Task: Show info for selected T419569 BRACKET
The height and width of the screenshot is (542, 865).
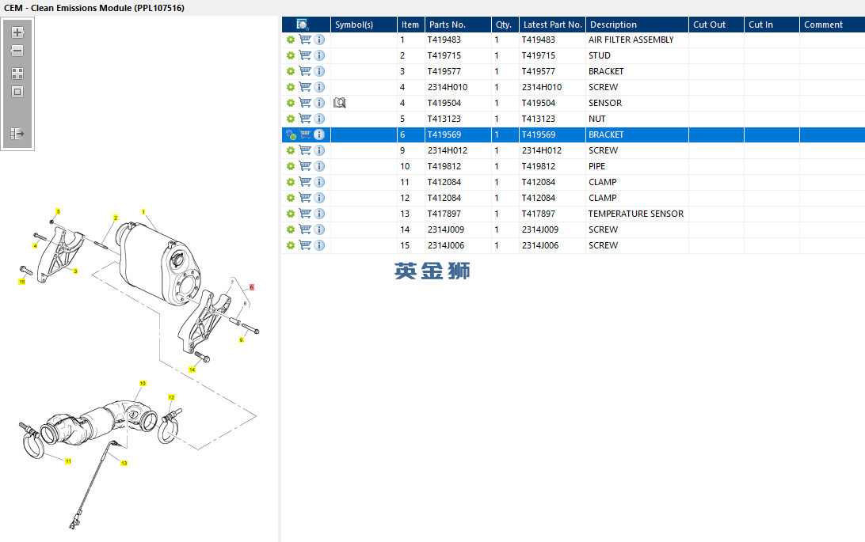Action: tap(319, 135)
